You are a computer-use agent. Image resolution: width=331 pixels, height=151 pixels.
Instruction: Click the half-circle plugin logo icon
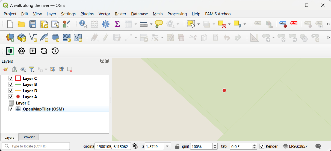coord(10,51)
